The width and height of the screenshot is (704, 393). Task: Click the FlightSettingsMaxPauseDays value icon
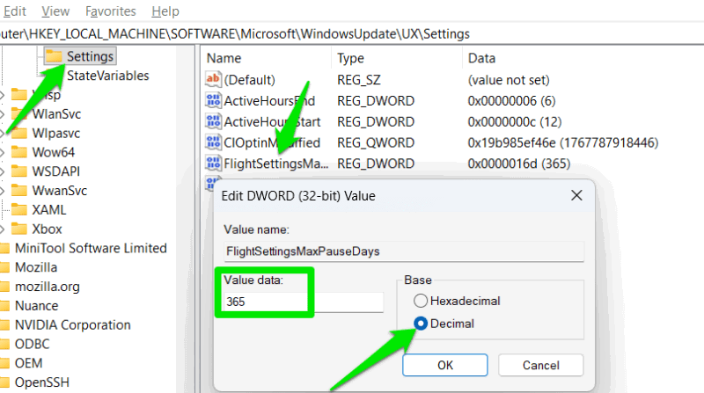coord(213,164)
